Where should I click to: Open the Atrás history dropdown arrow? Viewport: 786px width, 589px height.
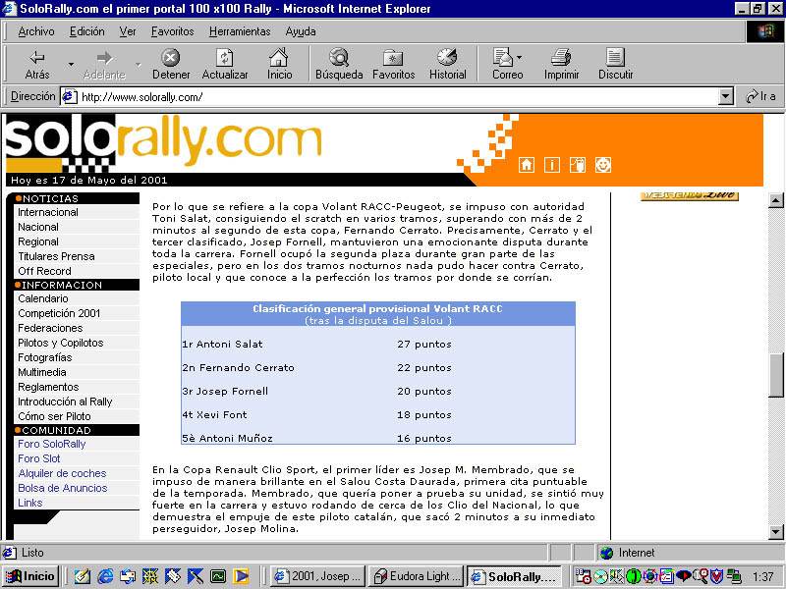tap(71, 64)
